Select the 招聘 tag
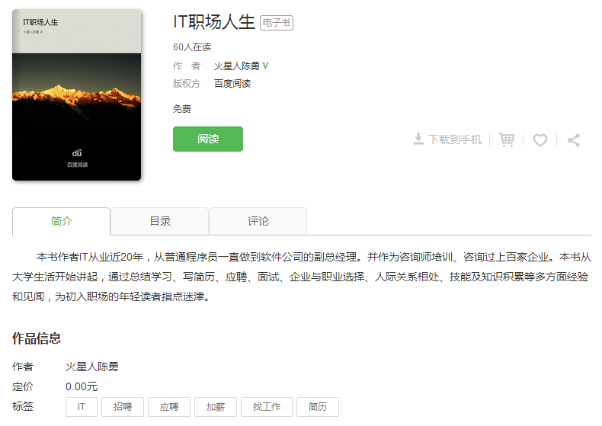Image resolution: width=602 pixels, height=426 pixels. click(123, 407)
